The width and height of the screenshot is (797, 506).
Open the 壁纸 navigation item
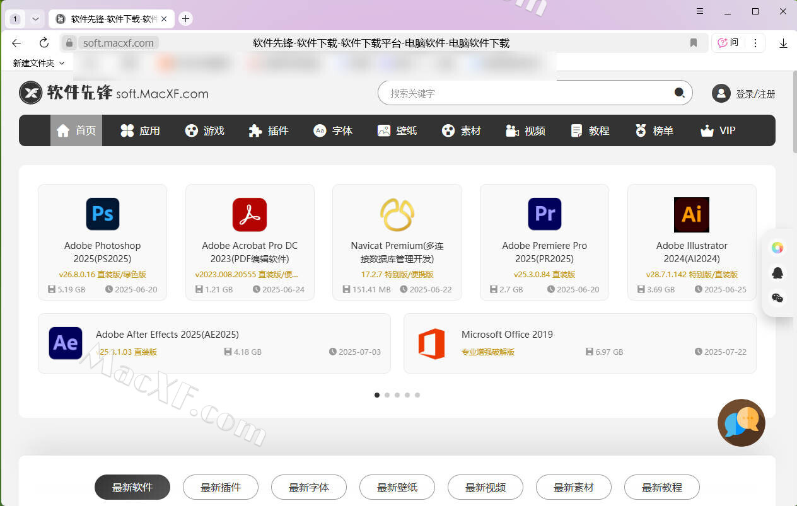coord(397,130)
